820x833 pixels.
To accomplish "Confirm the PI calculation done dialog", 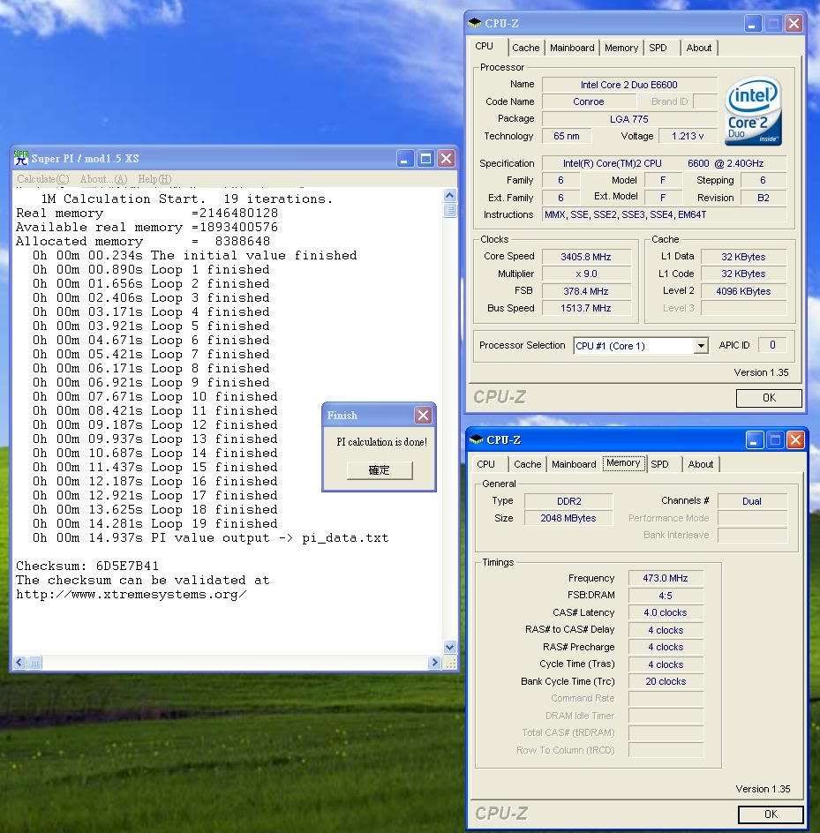I will point(380,470).
